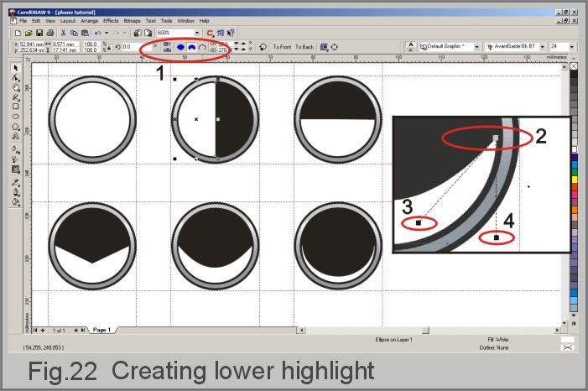
Task: Open the zoom level dropdown
Action: click(x=197, y=33)
